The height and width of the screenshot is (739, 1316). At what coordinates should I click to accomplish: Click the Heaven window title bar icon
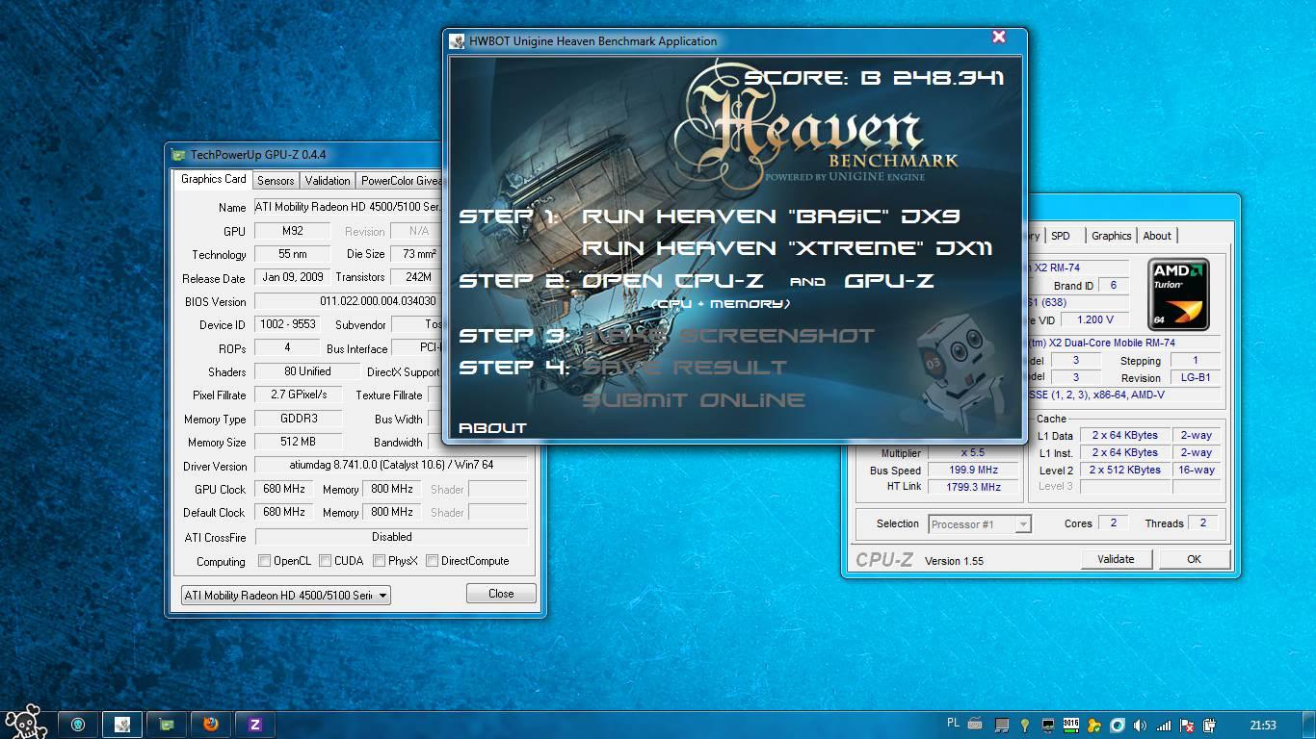(x=457, y=40)
